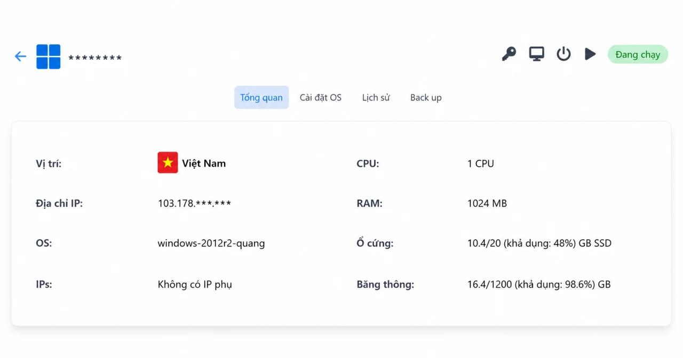
Task: Click the Không có IP phụ text
Action: 195,284
